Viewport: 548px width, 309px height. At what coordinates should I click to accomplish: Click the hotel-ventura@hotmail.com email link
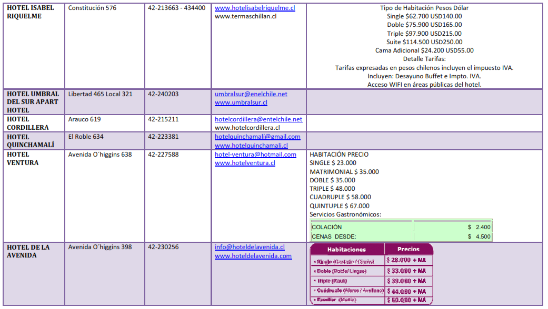(255, 154)
